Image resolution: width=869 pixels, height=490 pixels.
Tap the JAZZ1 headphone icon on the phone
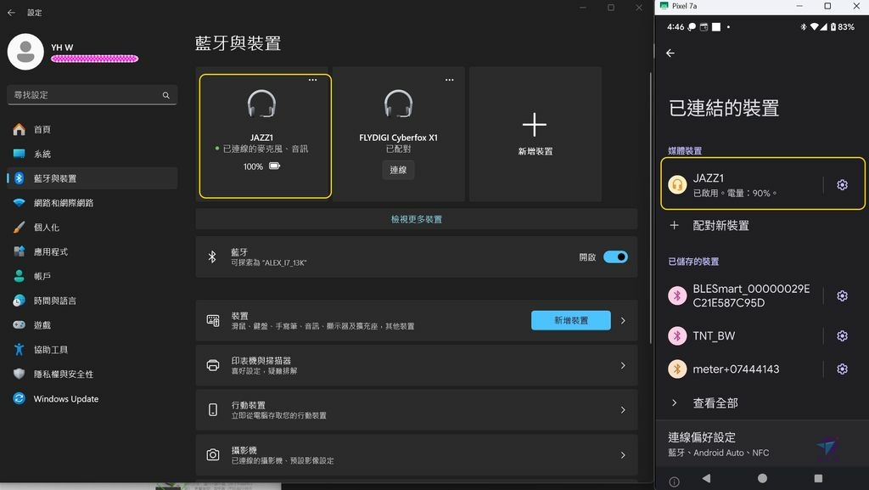click(x=677, y=184)
